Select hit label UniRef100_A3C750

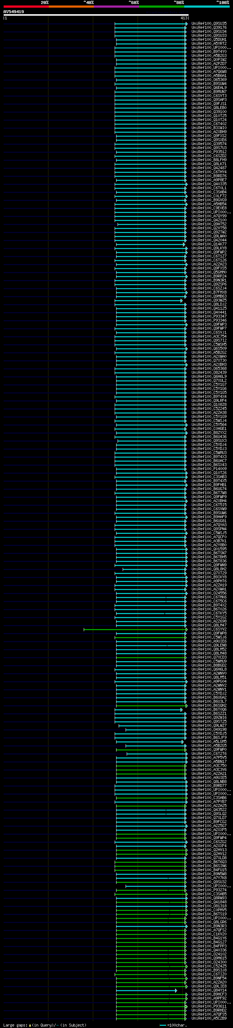click(209, 765)
